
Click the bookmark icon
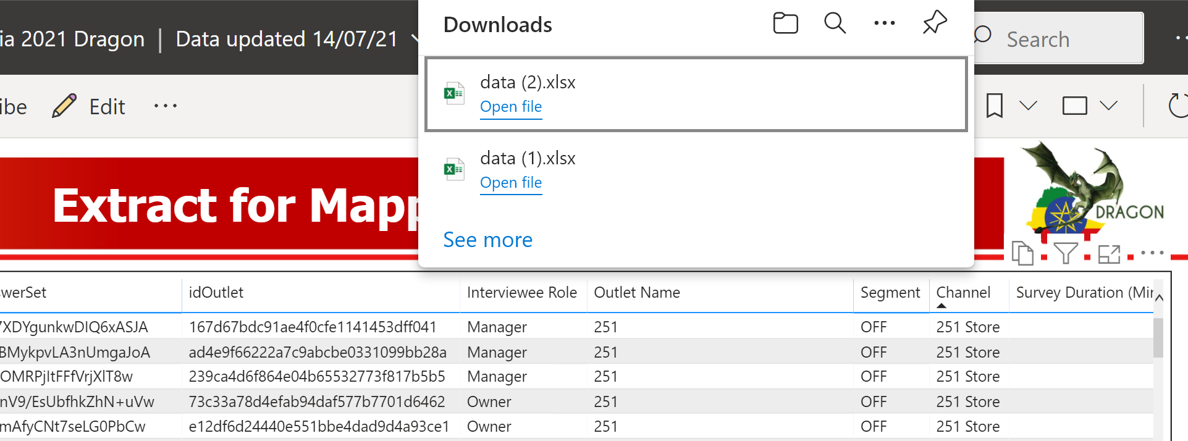(994, 106)
